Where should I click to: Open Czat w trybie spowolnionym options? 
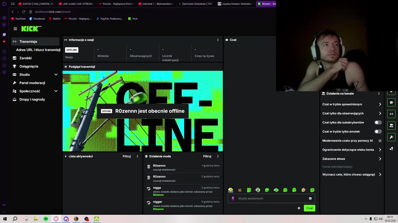(x=352, y=104)
